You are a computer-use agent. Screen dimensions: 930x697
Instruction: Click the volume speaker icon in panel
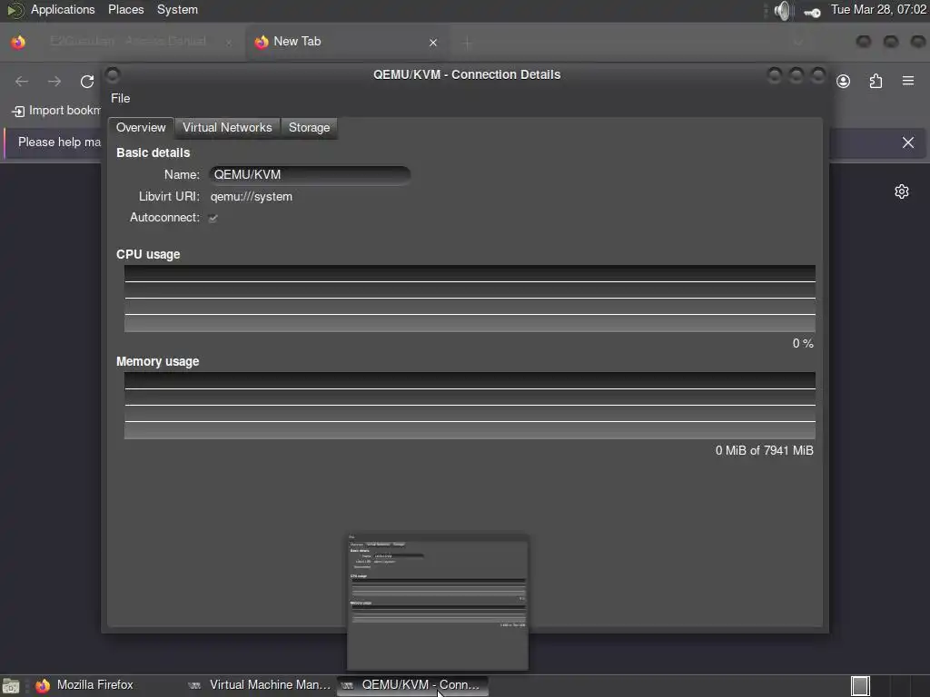(x=784, y=11)
